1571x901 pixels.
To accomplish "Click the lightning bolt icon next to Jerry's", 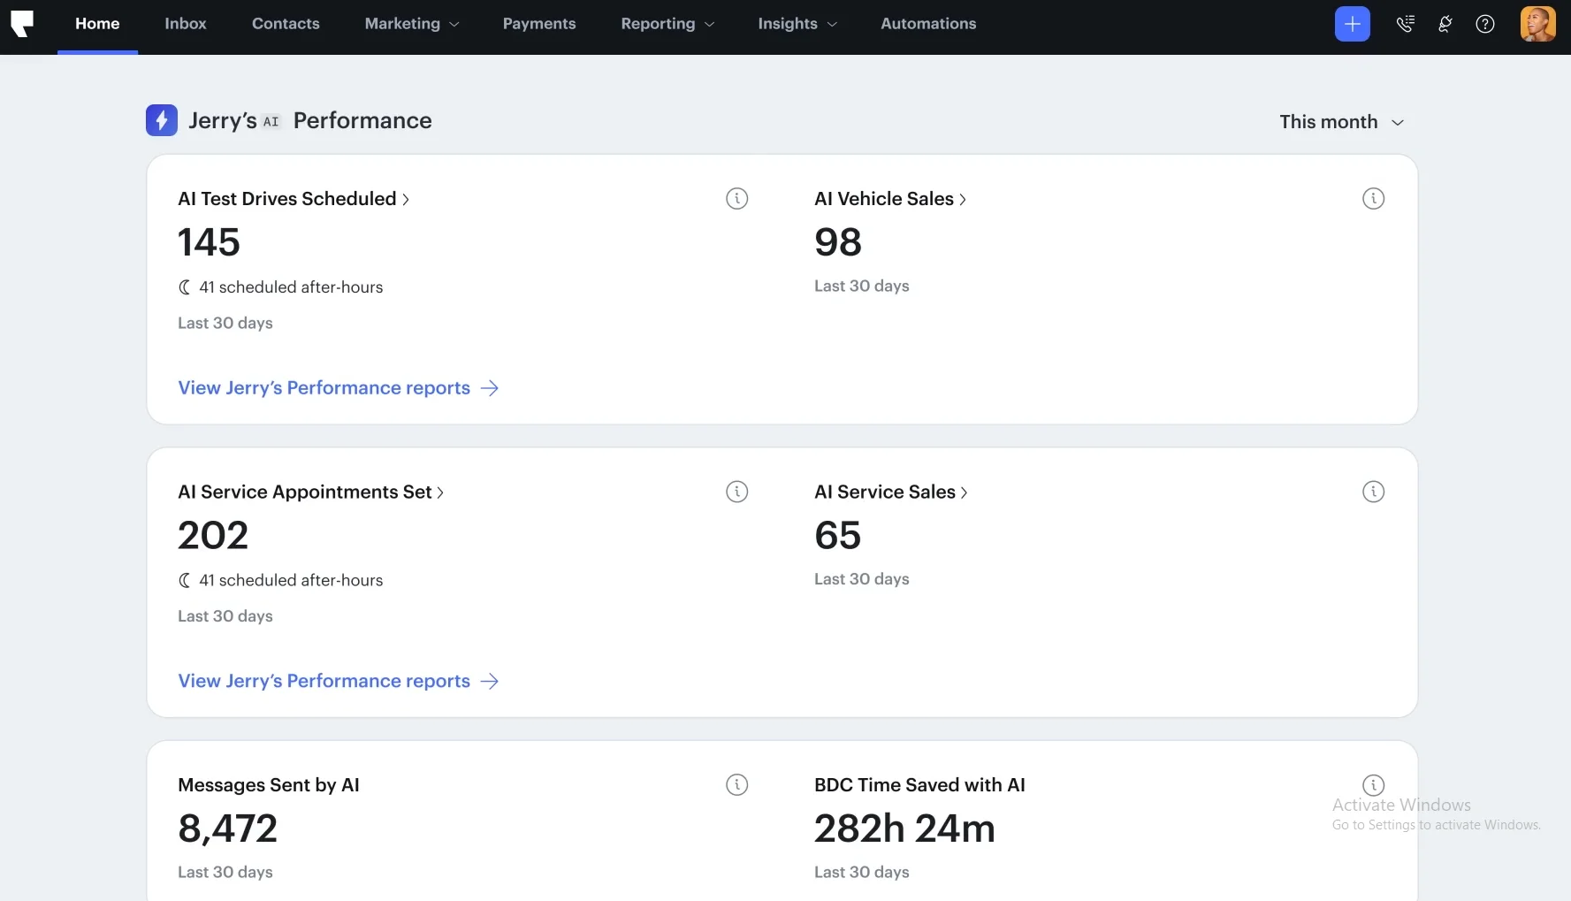I will click(x=161, y=120).
